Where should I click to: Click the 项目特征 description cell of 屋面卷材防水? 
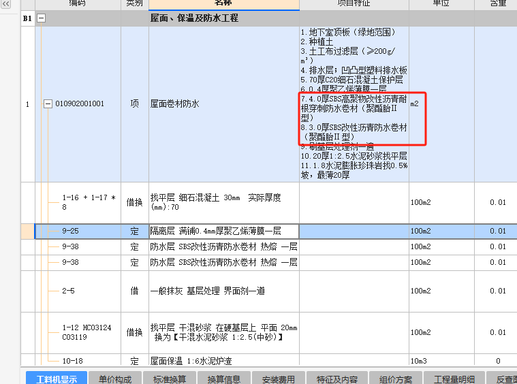point(354,104)
